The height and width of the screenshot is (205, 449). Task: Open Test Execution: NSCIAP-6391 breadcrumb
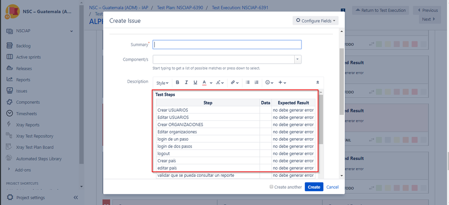coord(240,8)
